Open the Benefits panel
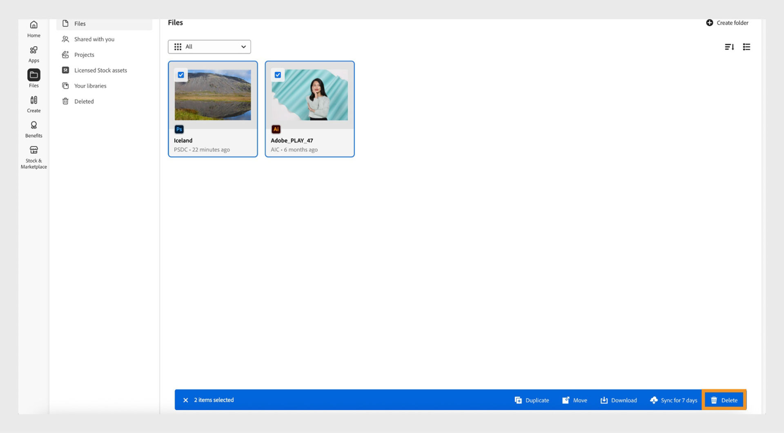Screen dimensions: 784x433 coord(33,129)
